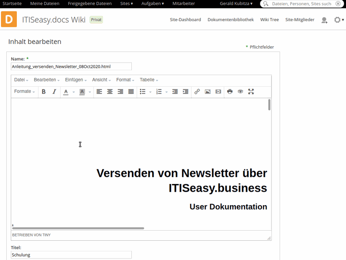Screen dimensions: 346x260
Task: Toggle bold formatting in editor toolbar
Action: coord(44,91)
